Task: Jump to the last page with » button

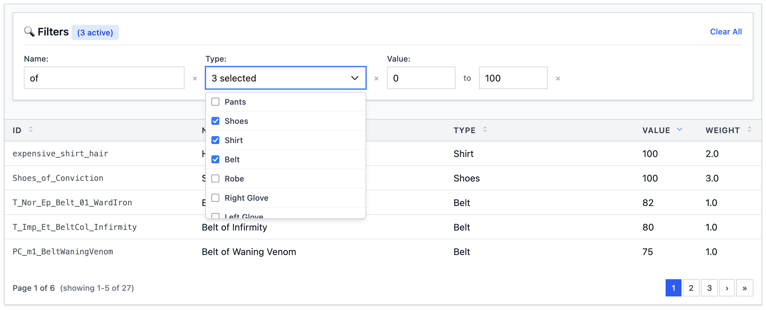Action: pyautogui.click(x=745, y=288)
